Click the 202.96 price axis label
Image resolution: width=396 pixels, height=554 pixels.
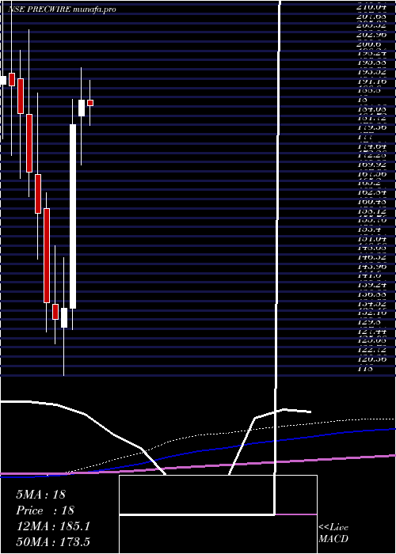click(372, 35)
